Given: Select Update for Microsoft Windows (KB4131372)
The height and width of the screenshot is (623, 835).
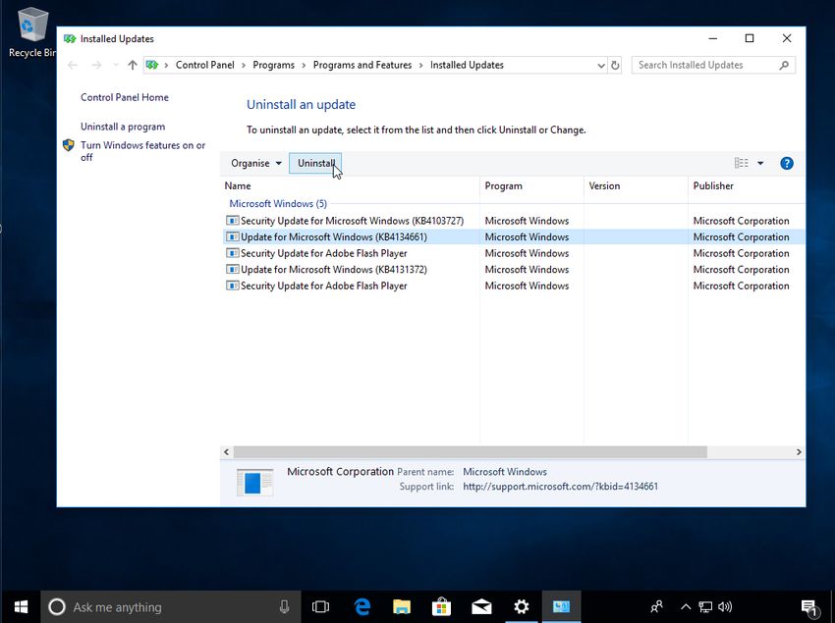Looking at the screenshot, I should [x=512, y=269].
